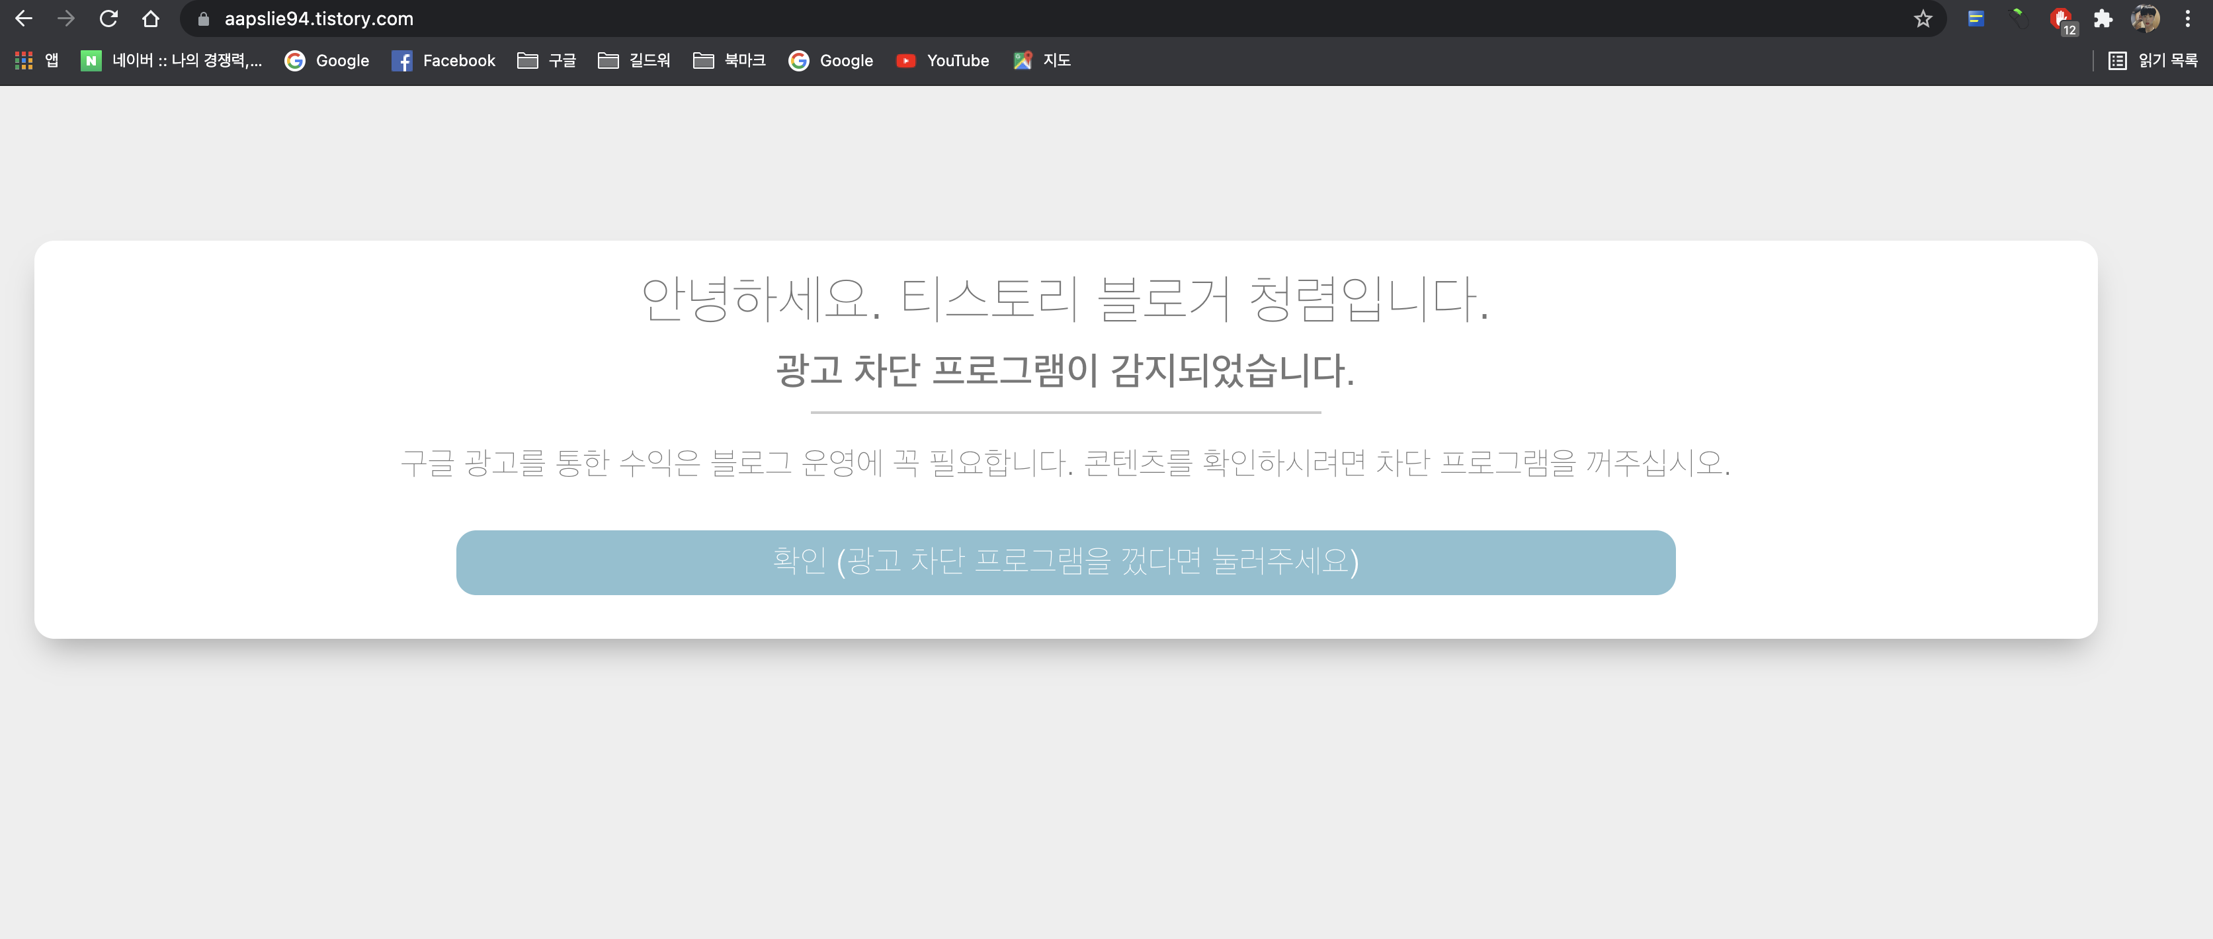Screen dimensions: 2213x939
Task: Open the Chrome three-dot menu
Action: click(2189, 19)
